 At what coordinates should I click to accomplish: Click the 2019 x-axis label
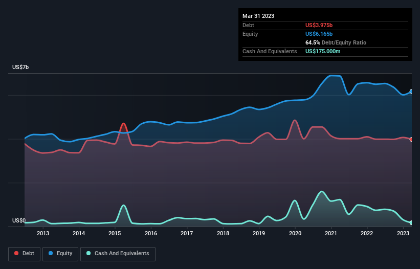point(259,233)
